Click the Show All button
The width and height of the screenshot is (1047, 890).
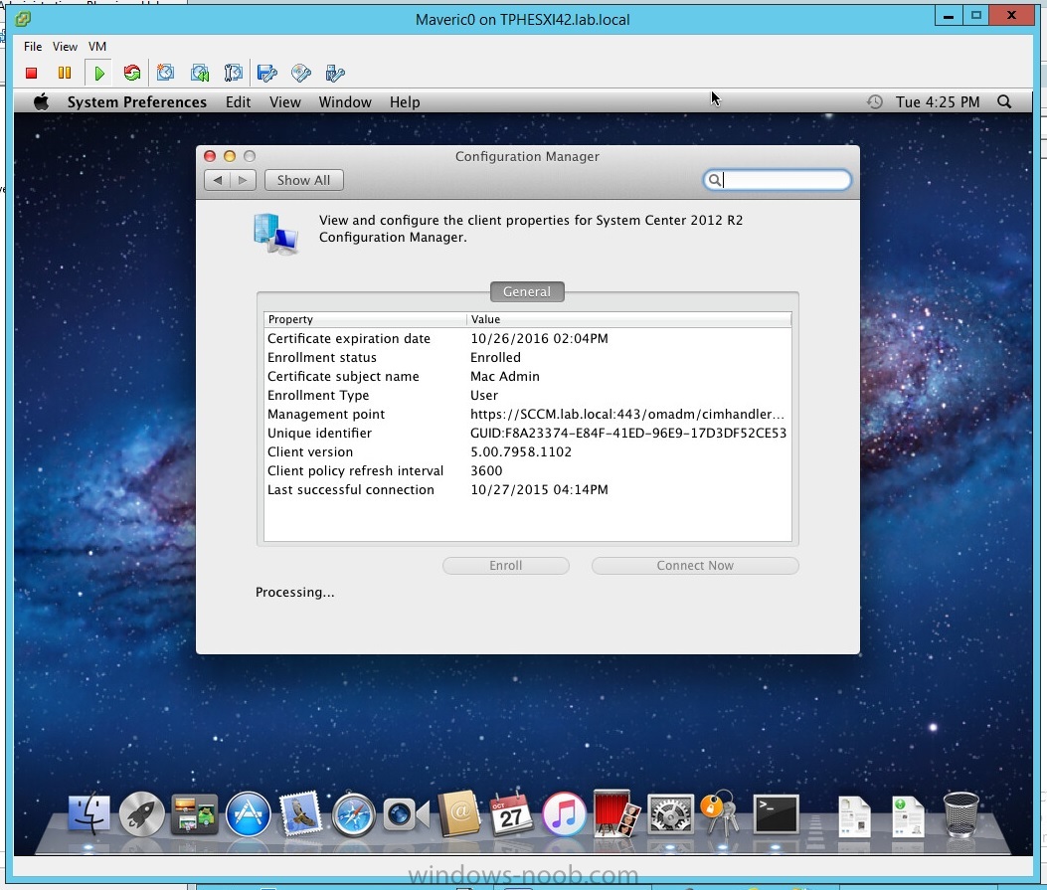304,180
